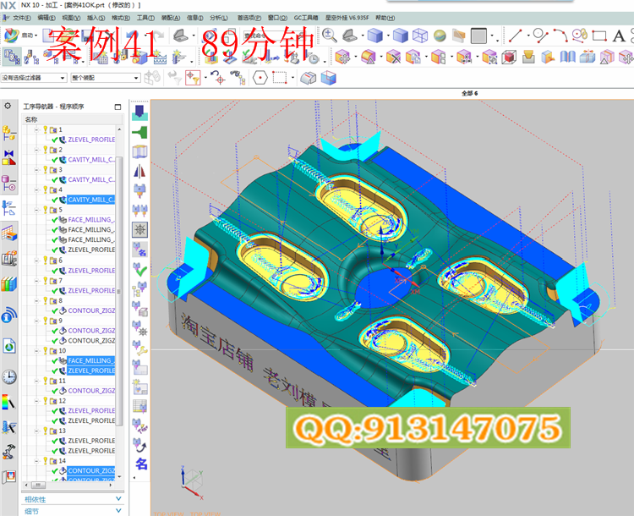
Task: Click the Program Order View icon
Action: [12, 57]
